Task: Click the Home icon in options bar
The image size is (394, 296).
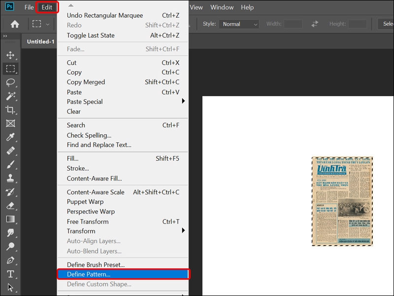Action: pyautogui.click(x=15, y=24)
